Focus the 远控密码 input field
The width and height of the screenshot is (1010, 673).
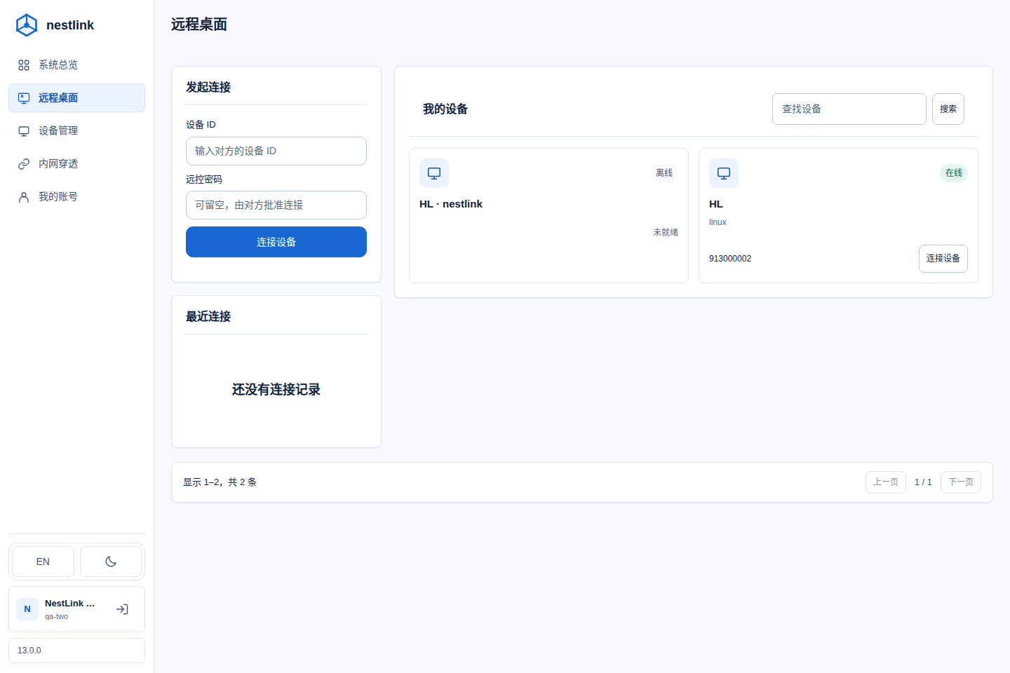pyautogui.click(x=276, y=205)
